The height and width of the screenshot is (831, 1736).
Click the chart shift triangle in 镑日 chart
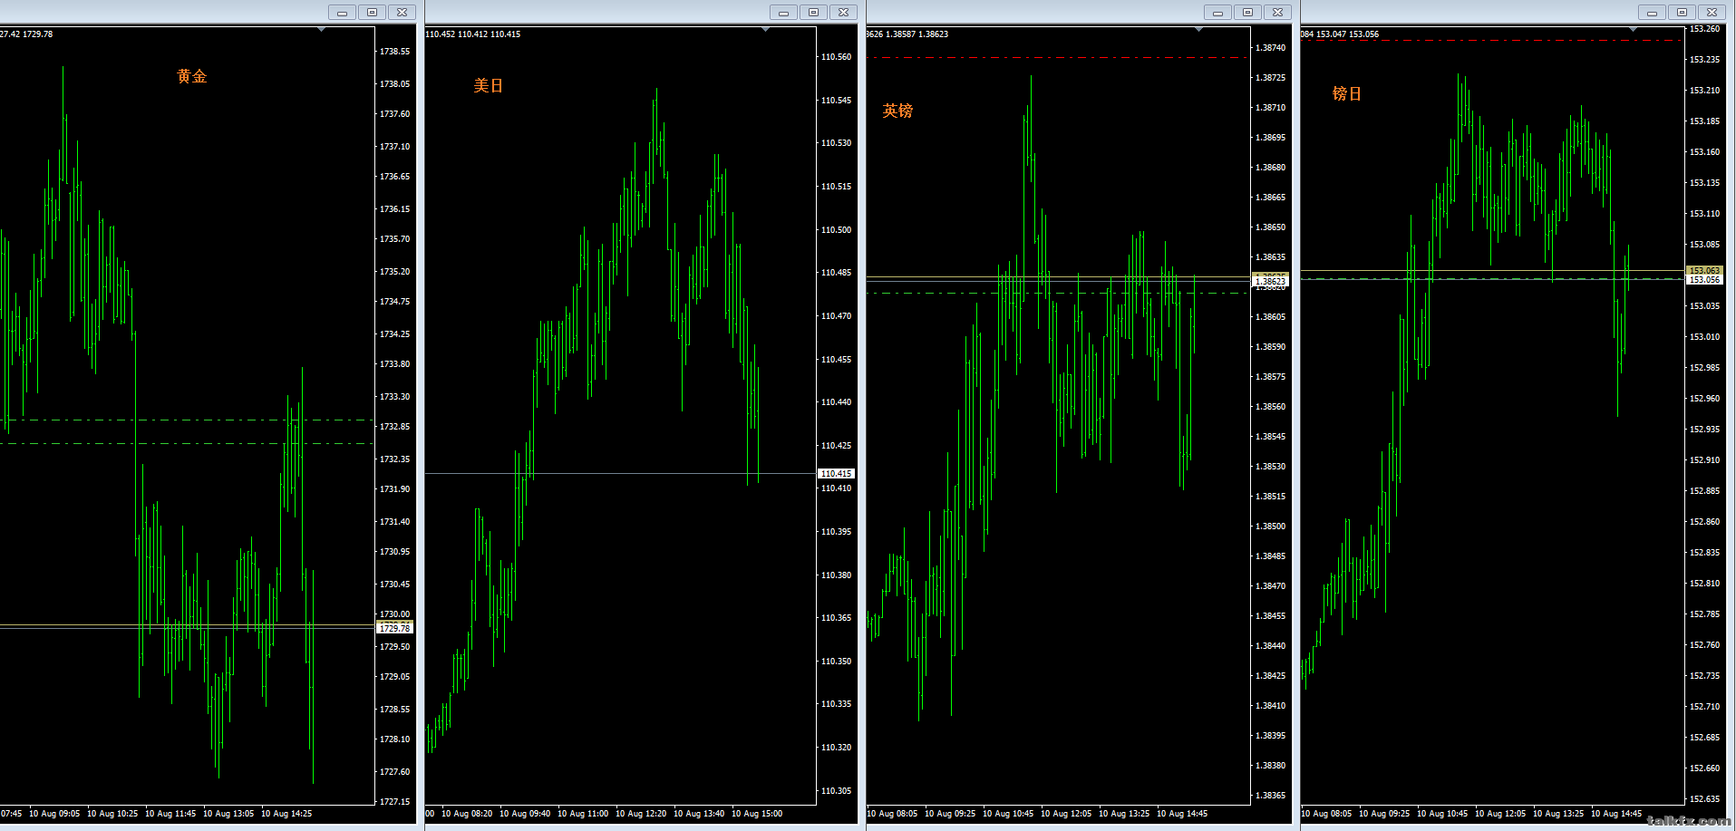(x=1633, y=30)
